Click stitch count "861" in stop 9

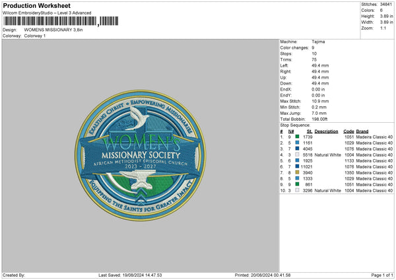[309, 184]
